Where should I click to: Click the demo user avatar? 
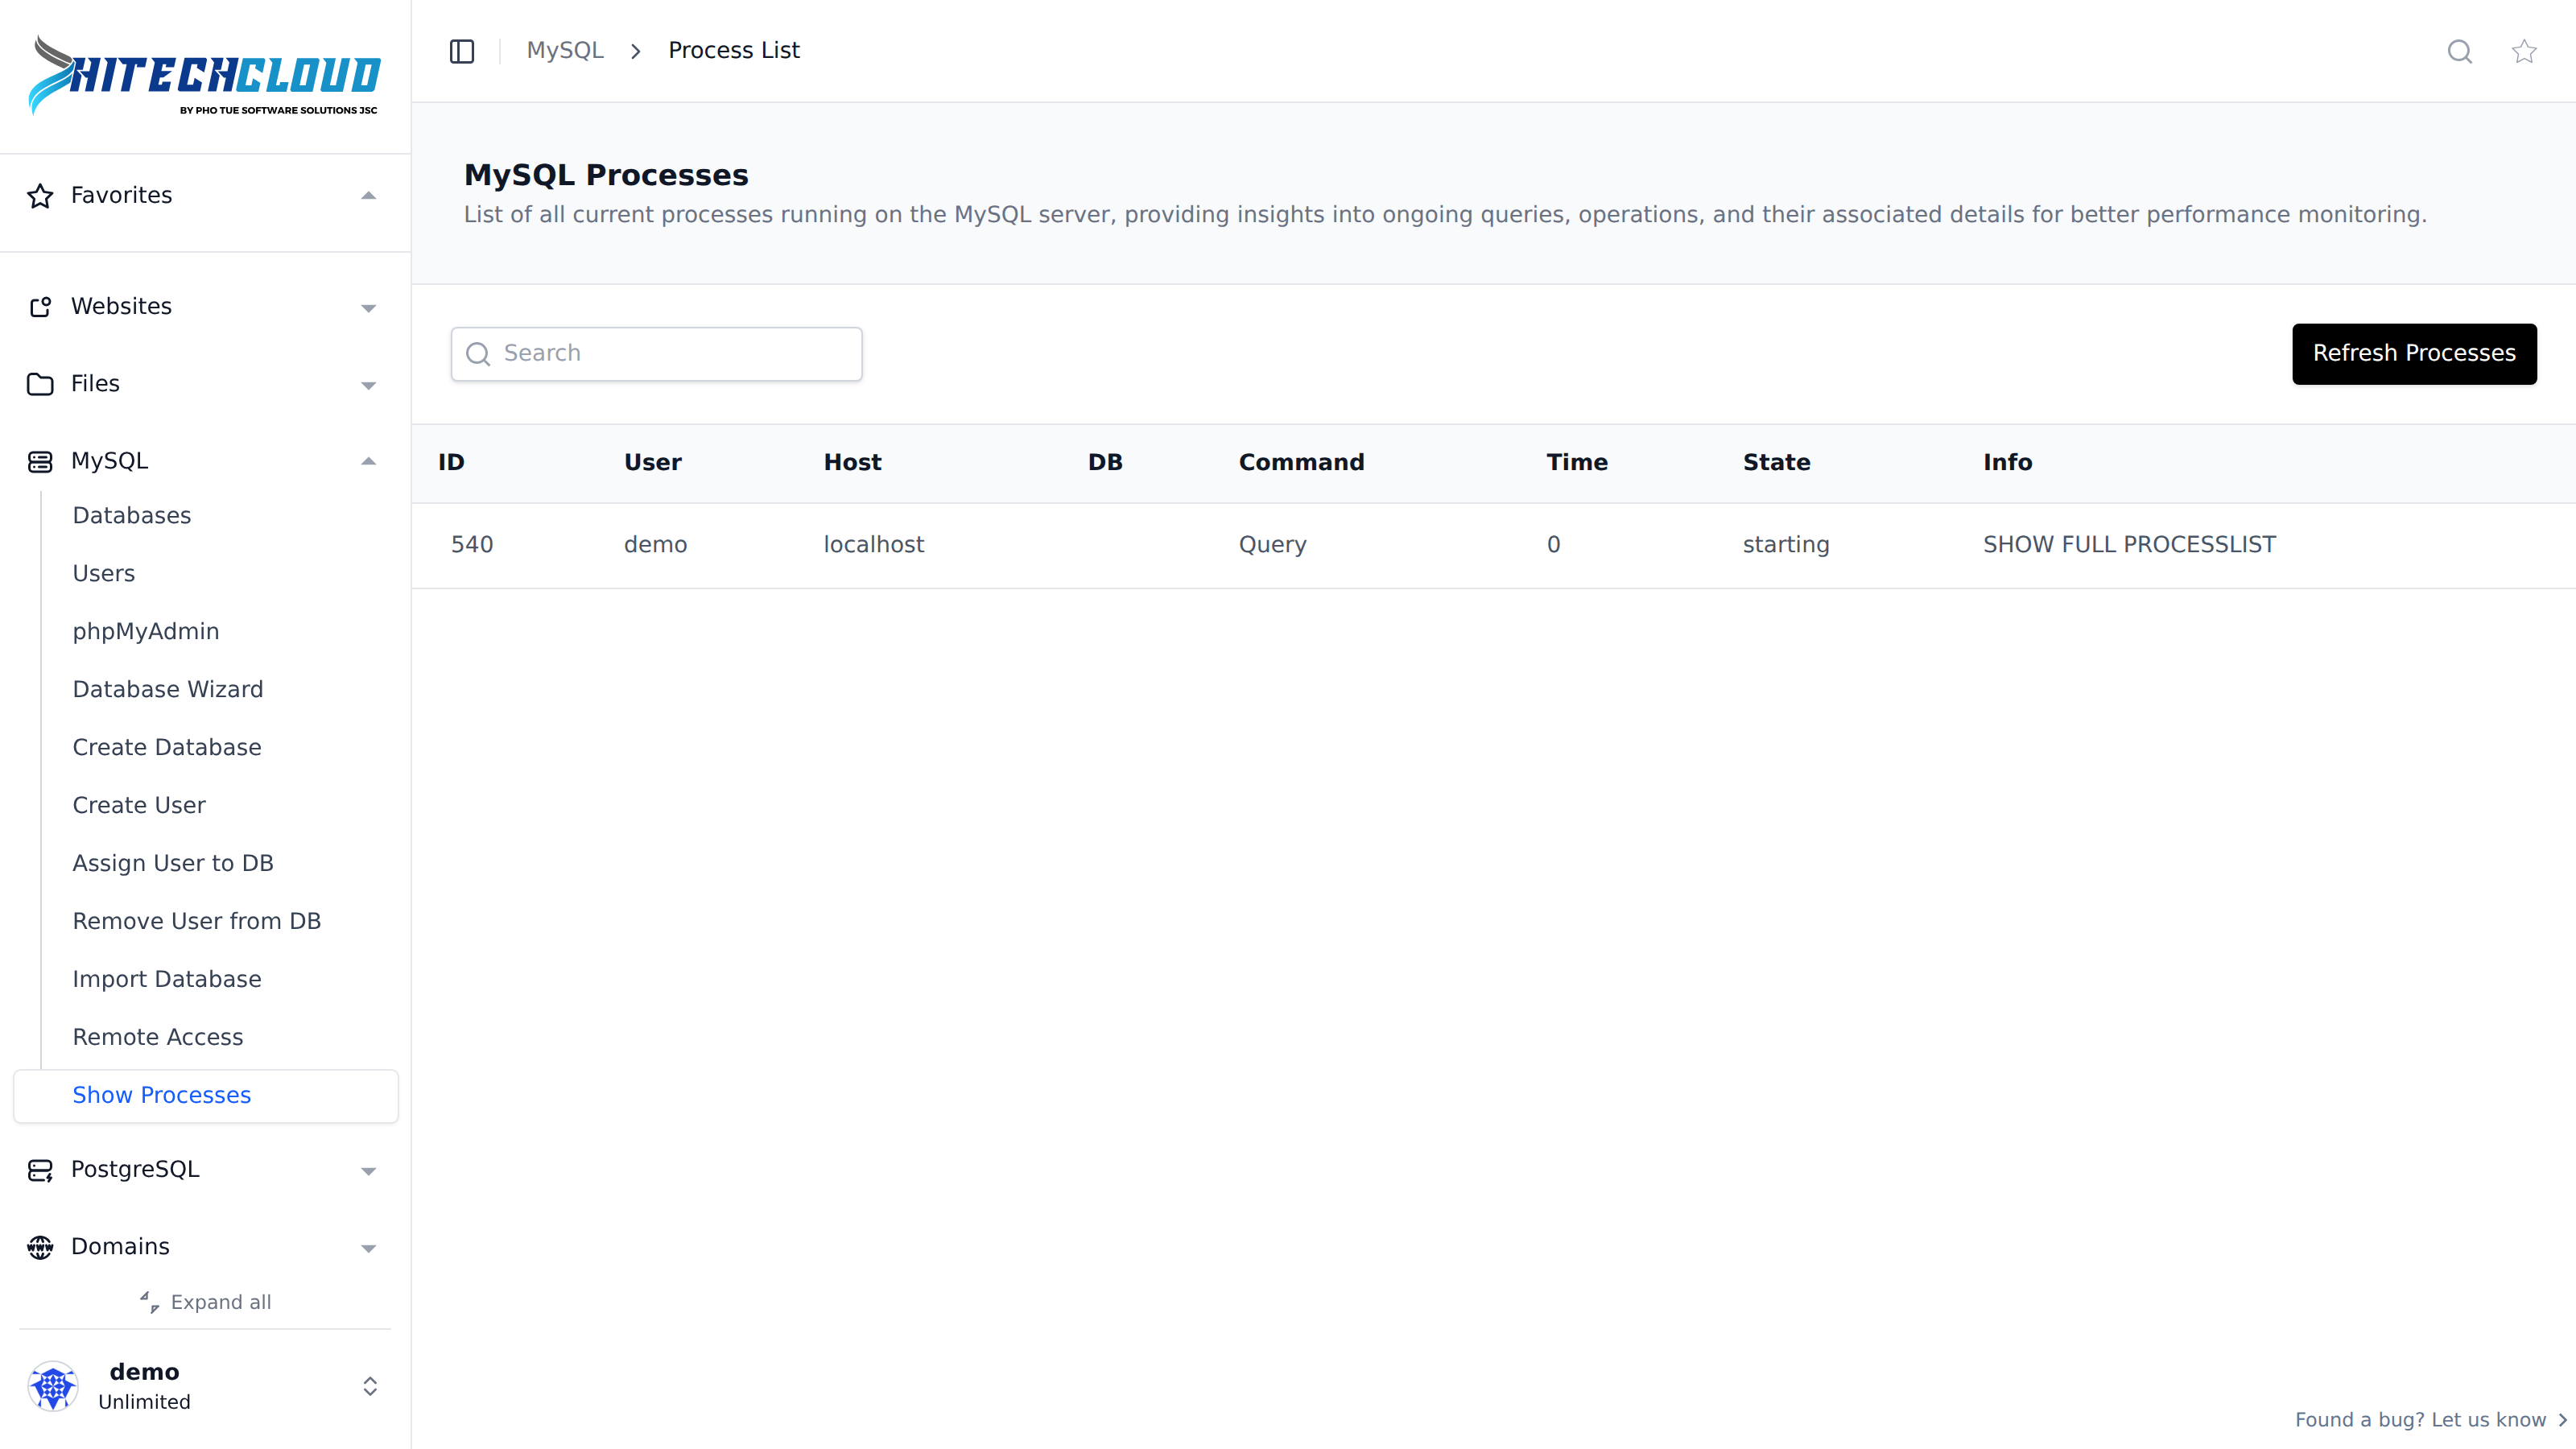click(x=53, y=1386)
